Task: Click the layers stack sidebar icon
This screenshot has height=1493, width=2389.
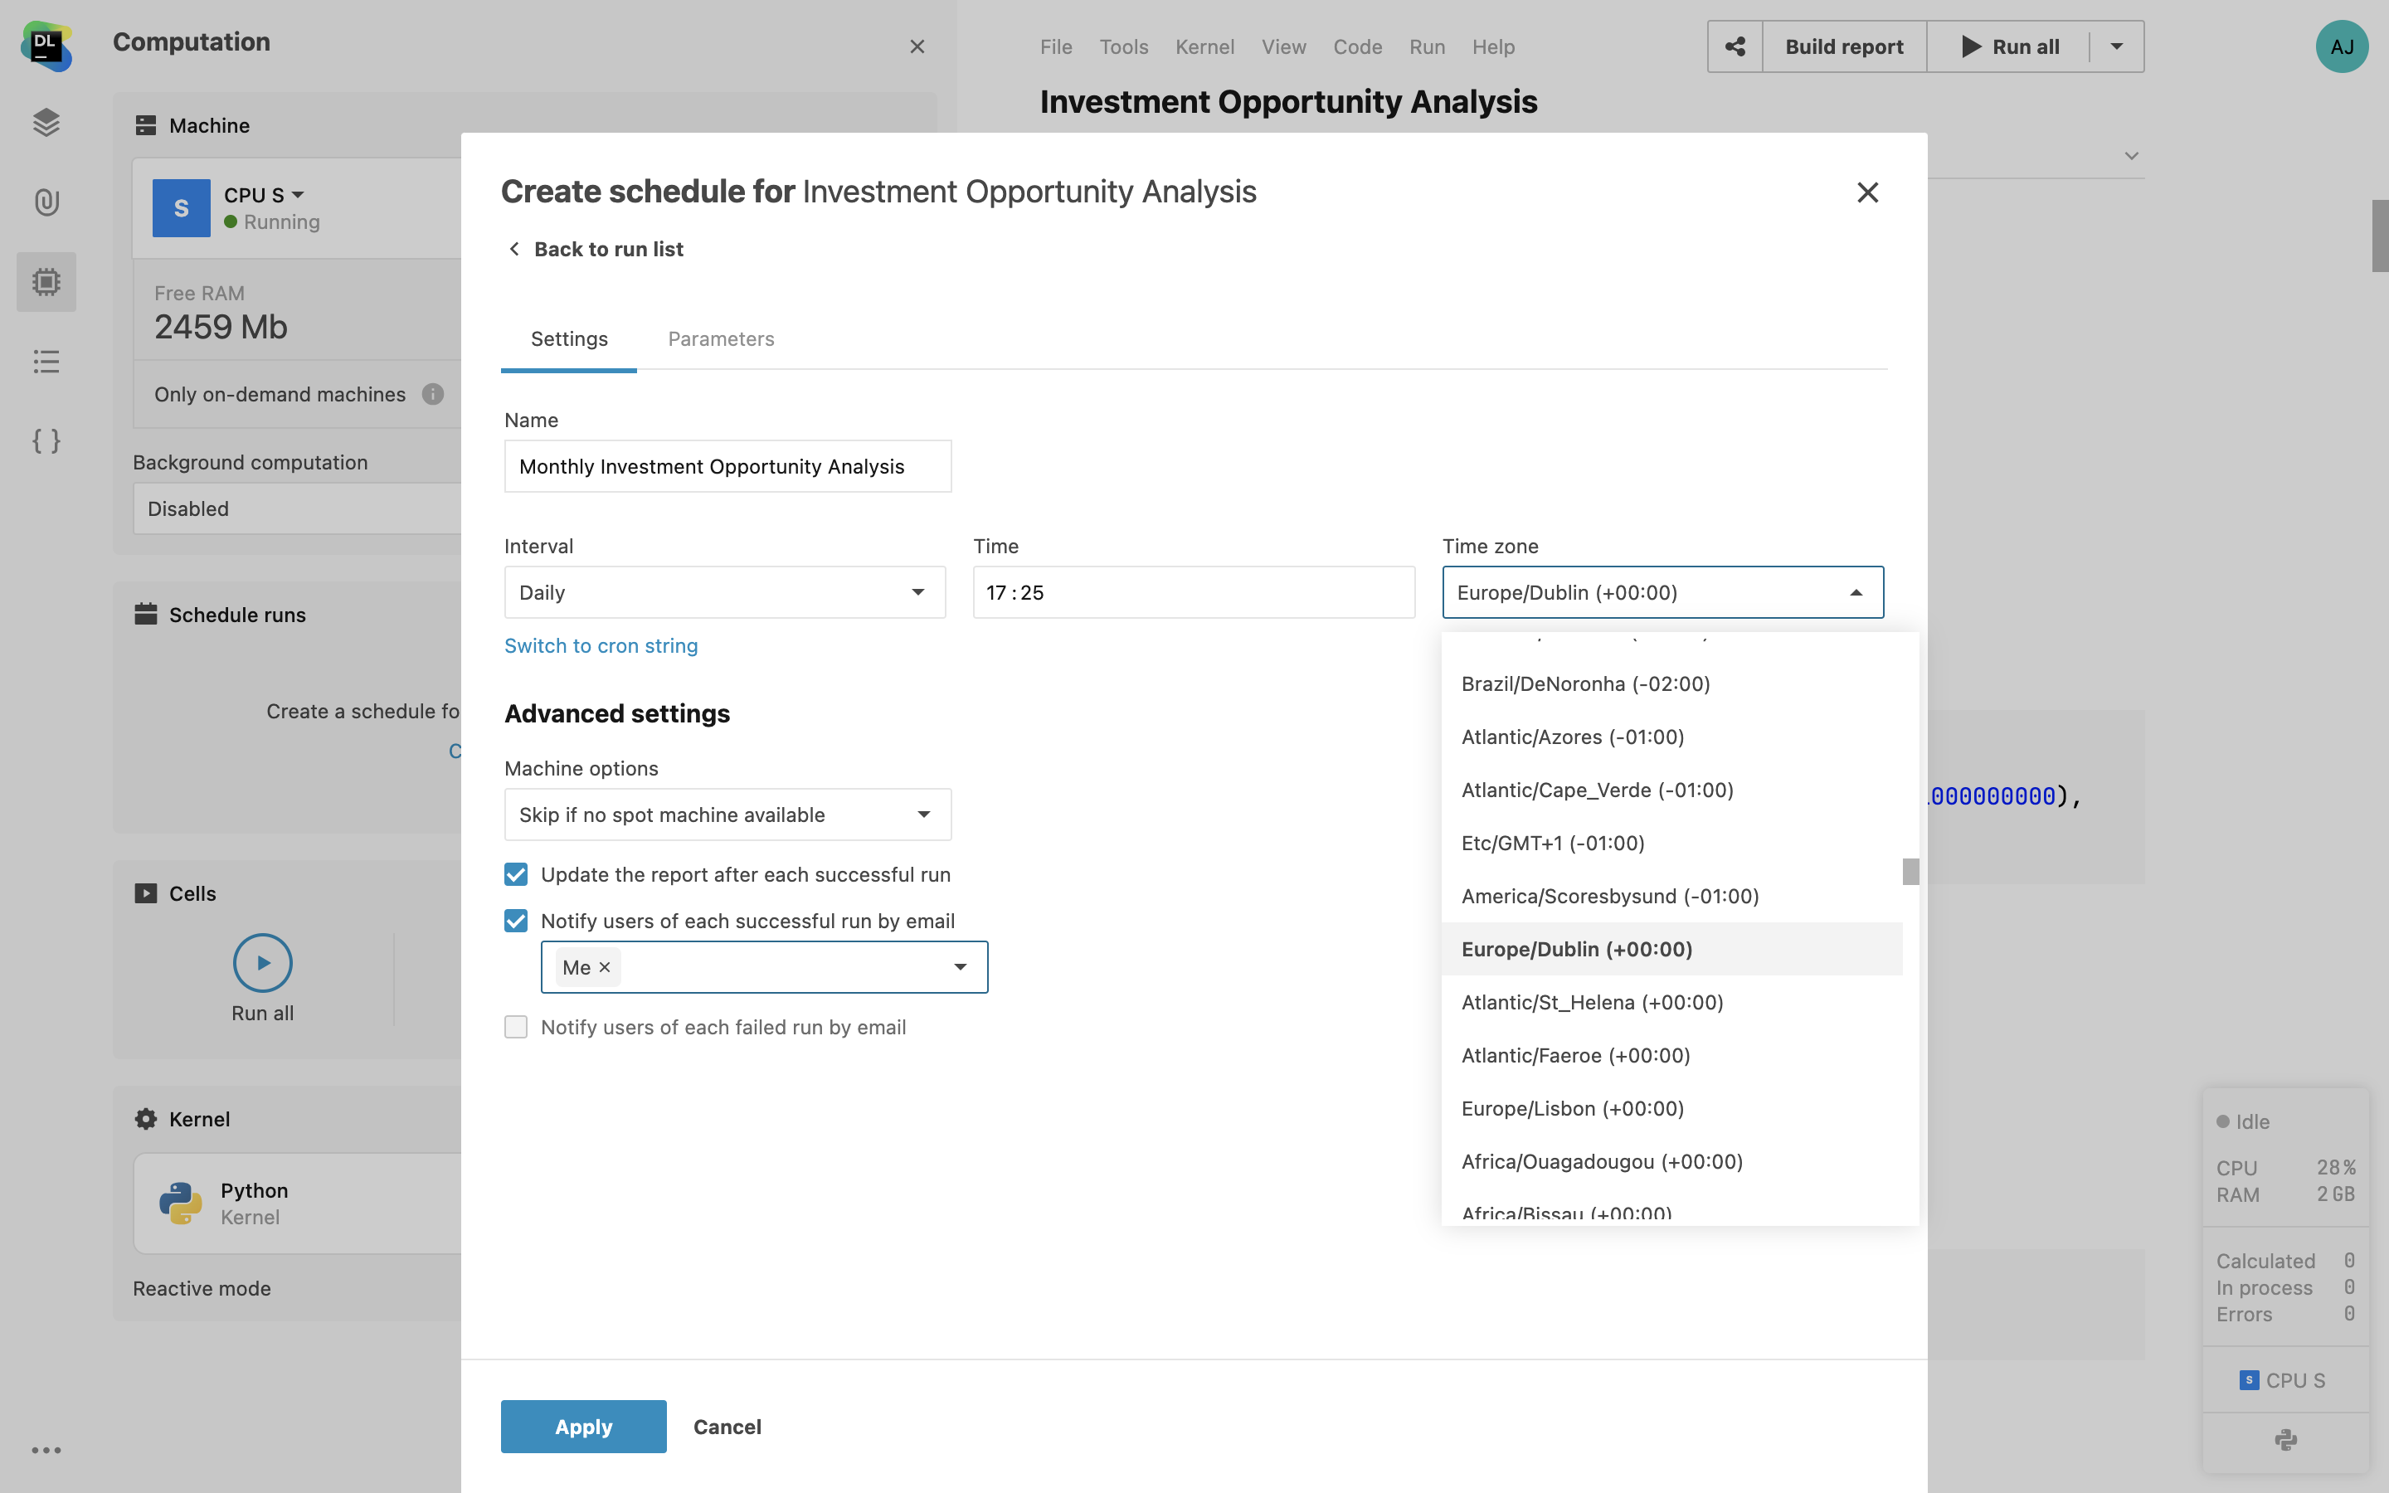Action: click(46, 123)
